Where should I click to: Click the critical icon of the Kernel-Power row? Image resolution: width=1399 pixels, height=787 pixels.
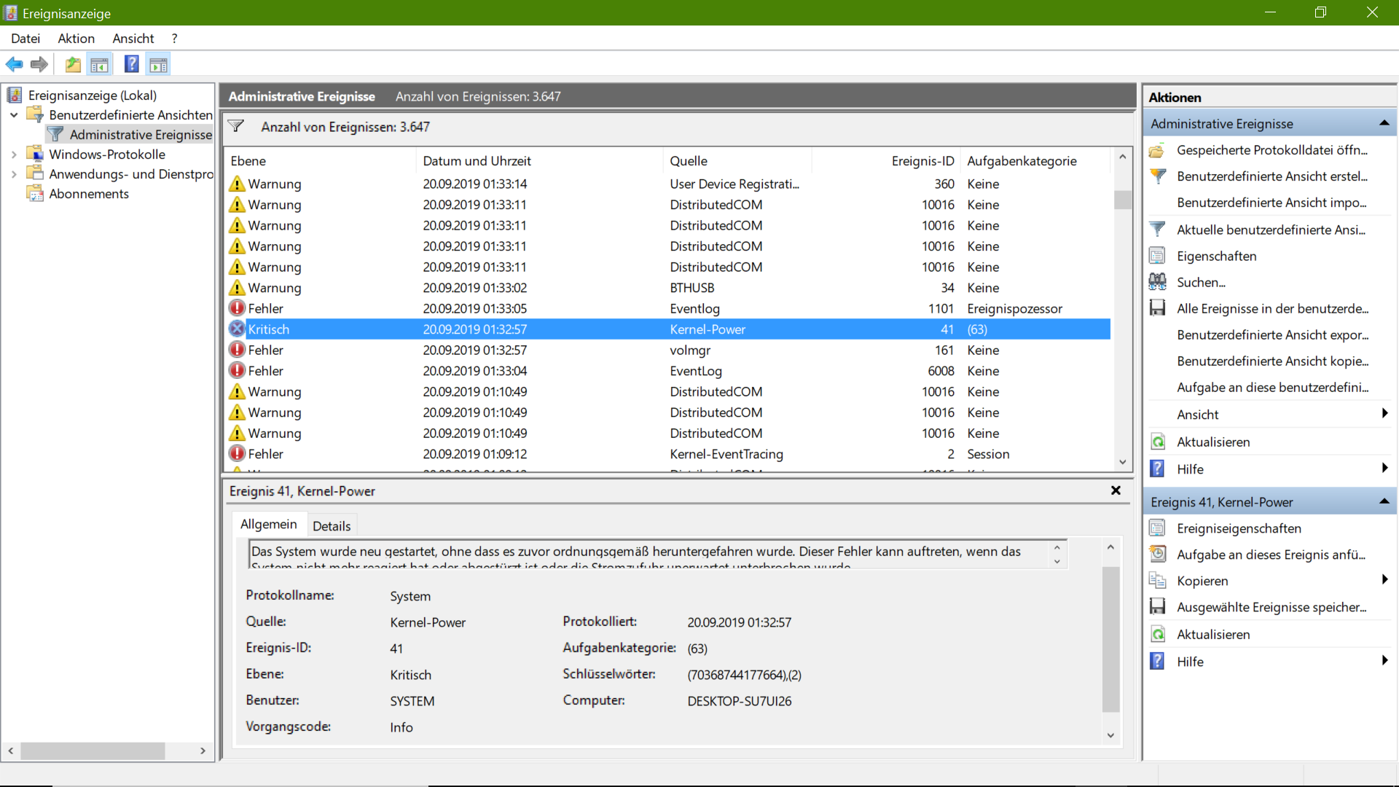(x=237, y=329)
